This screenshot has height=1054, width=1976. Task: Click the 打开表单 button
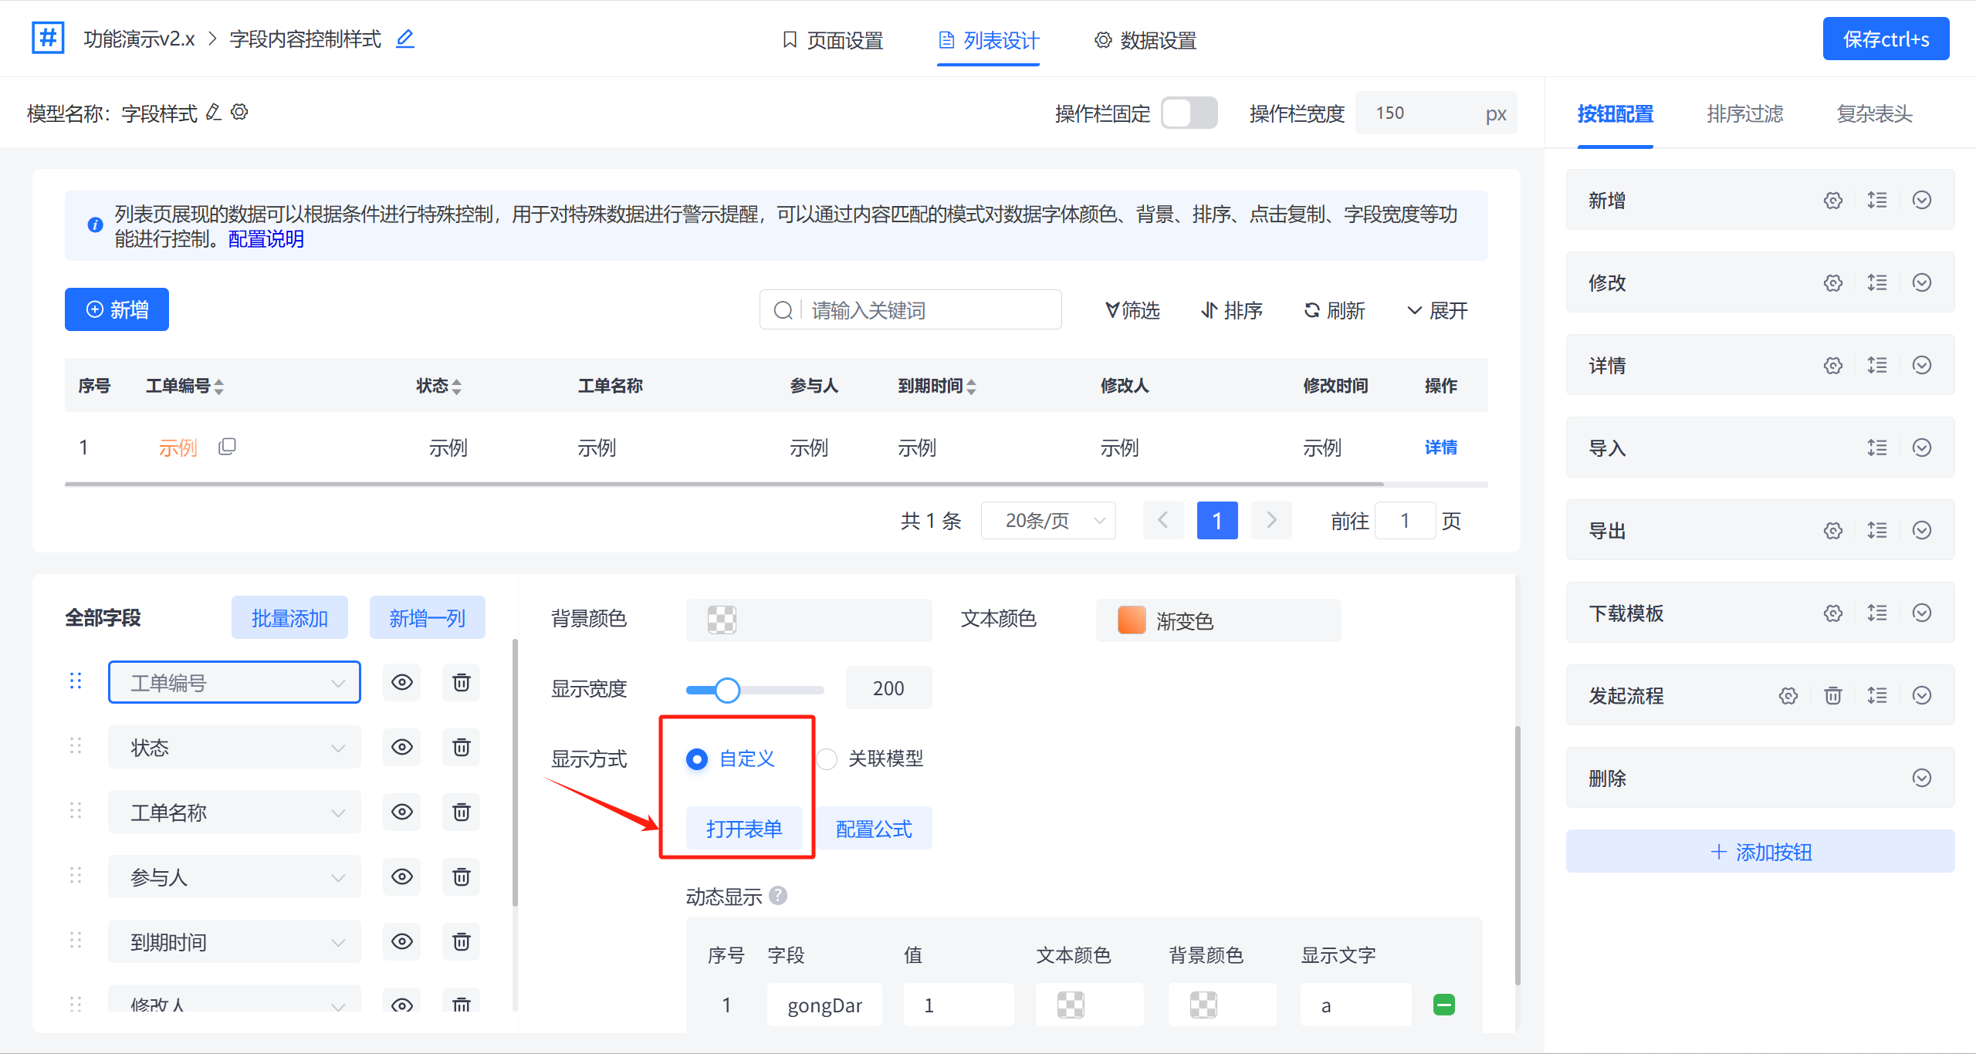pyautogui.click(x=744, y=829)
